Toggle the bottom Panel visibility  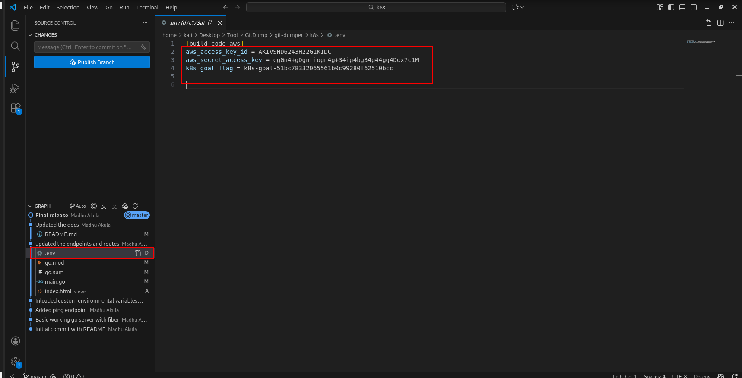(682, 7)
